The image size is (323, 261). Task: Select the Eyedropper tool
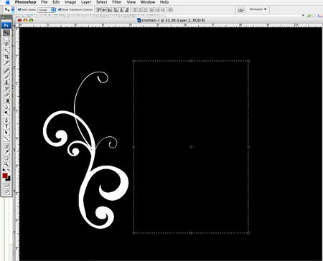click(6, 152)
